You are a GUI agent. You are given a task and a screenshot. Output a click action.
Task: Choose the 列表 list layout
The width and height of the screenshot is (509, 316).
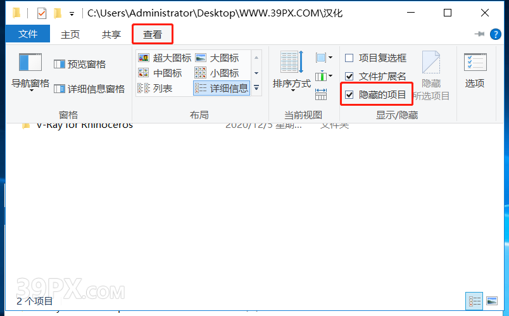pos(155,88)
